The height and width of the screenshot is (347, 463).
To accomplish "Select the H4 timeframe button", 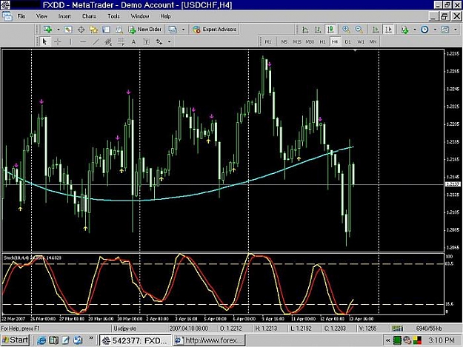I will (x=335, y=41).
